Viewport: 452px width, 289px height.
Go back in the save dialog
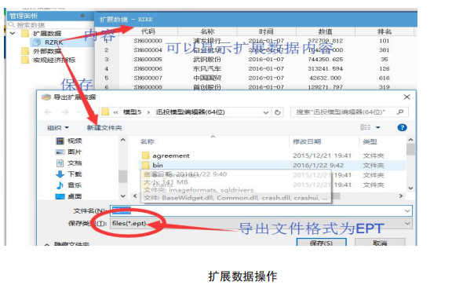[x=48, y=112]
